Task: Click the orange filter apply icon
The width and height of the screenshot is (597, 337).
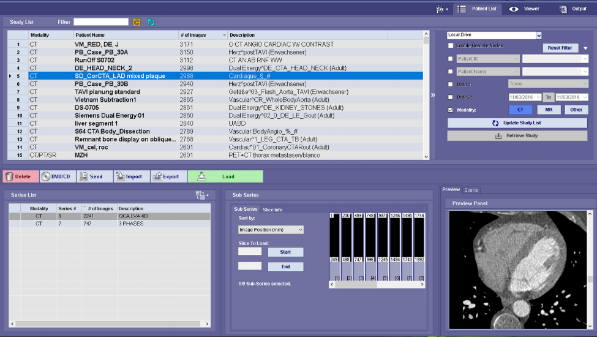Action: point(137,22)
